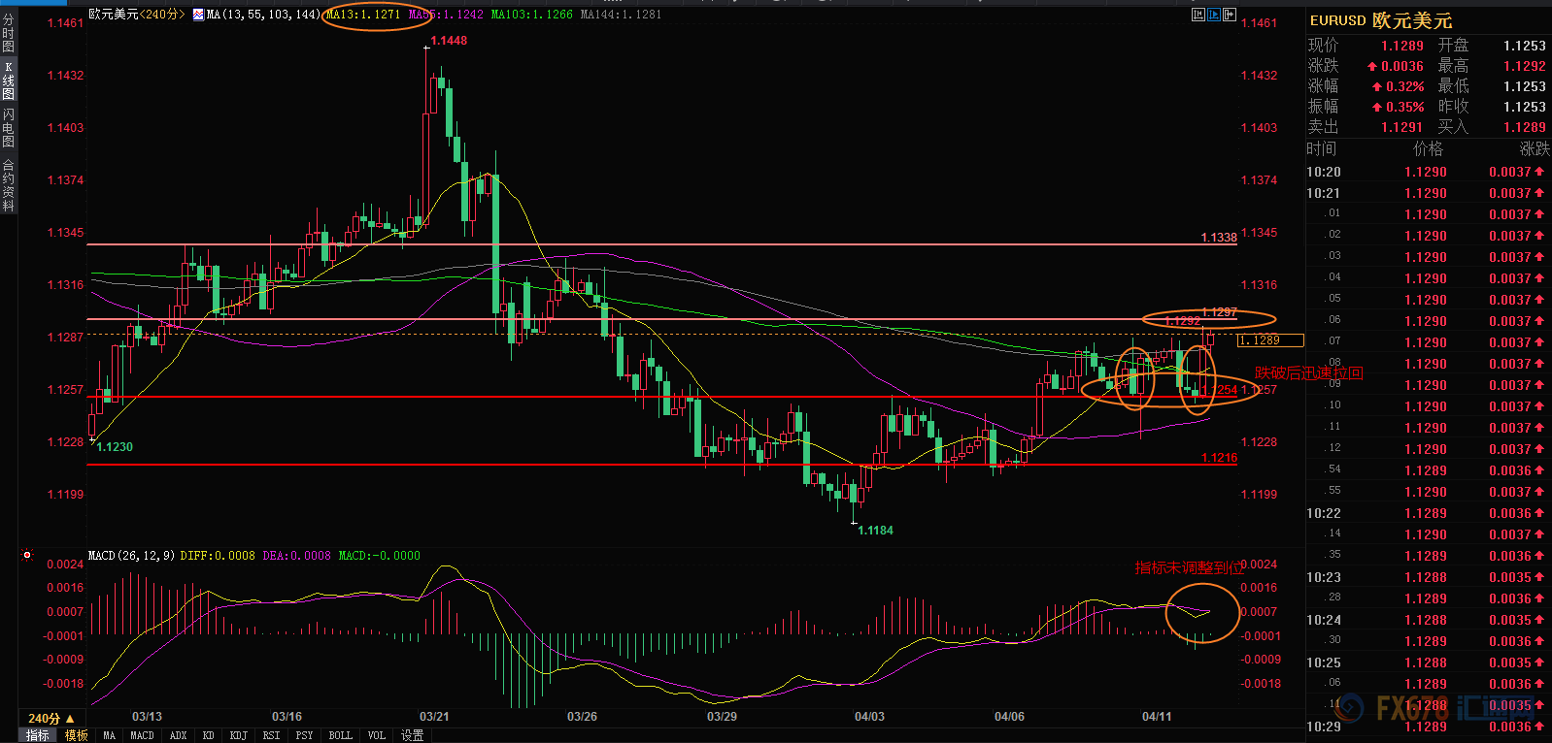The image size is (1552, 743).
Task: Click the 03/21 date axis label
Action: coord(434,717)
